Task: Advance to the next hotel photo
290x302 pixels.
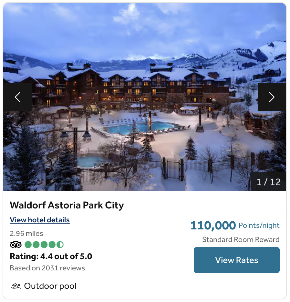Action: 272,97
